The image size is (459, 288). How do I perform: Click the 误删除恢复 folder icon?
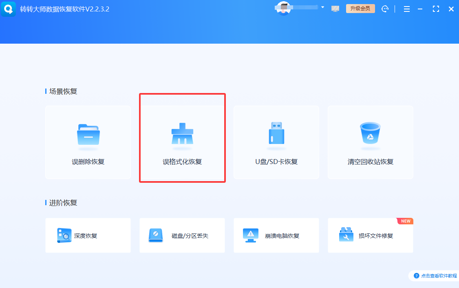88,135
